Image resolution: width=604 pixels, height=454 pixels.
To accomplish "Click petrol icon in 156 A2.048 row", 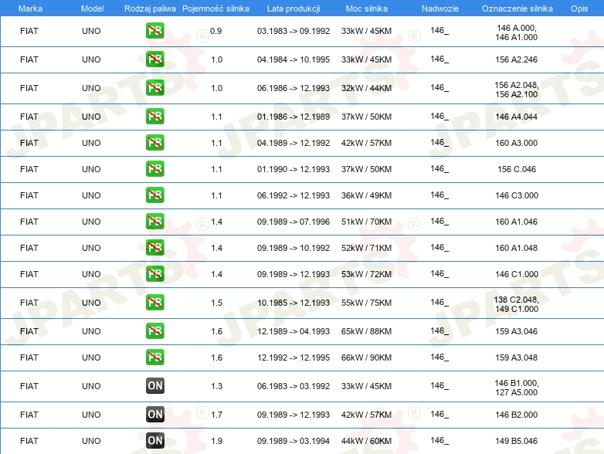I will click(x=154, y=88).
